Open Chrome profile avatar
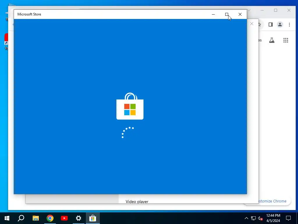 click(x=280, y=24)
